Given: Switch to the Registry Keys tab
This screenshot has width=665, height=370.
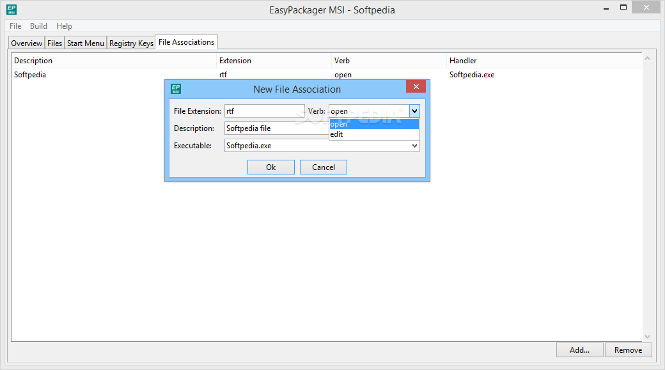Looking at the screenshot, I should point(131,43).
